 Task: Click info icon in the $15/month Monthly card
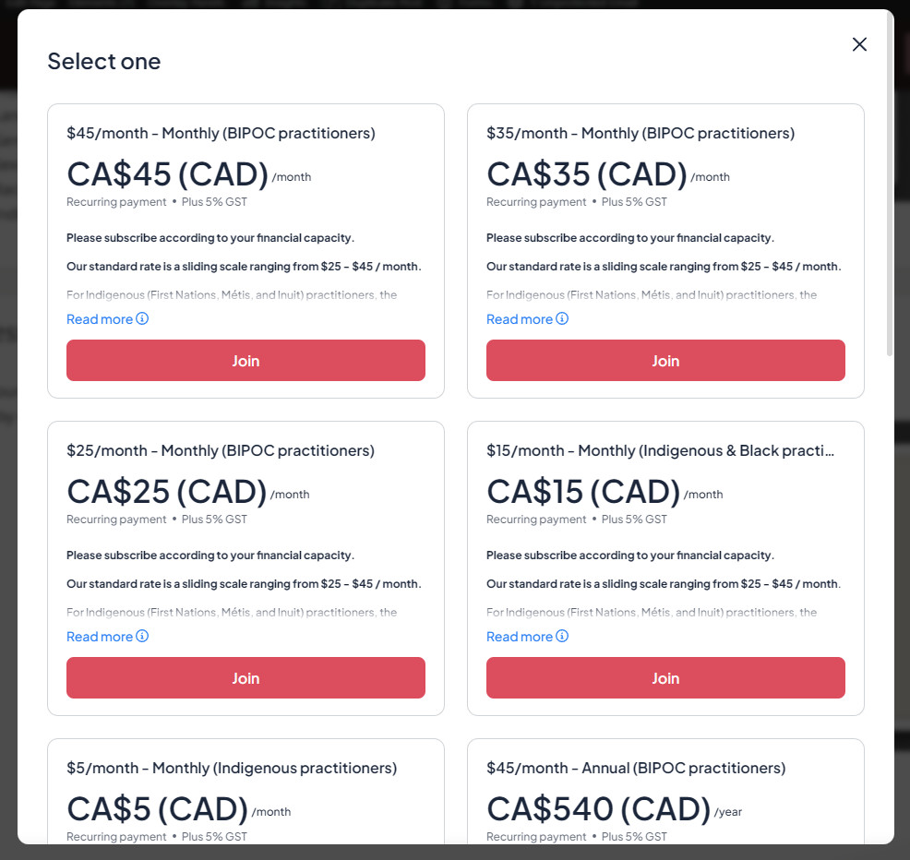(x=562, y=636)
